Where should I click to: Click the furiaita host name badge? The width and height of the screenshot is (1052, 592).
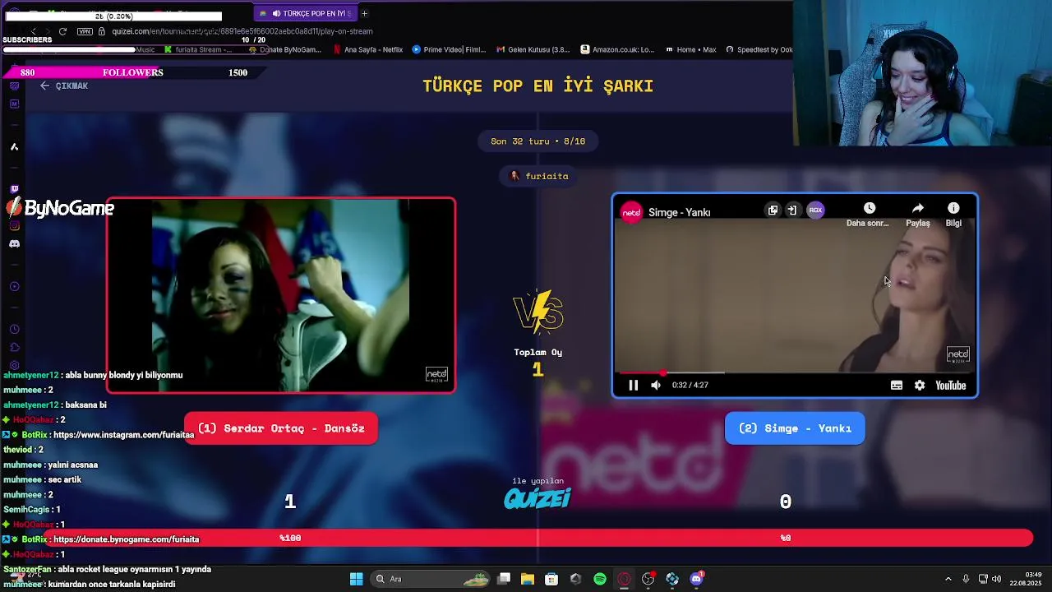coord(538,176)
